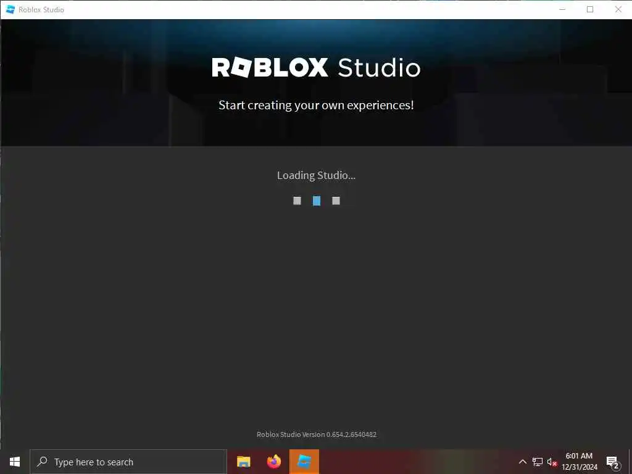Click the muted speaker volume icon
The image size is (632, 474).
click(x=552, y=462)
